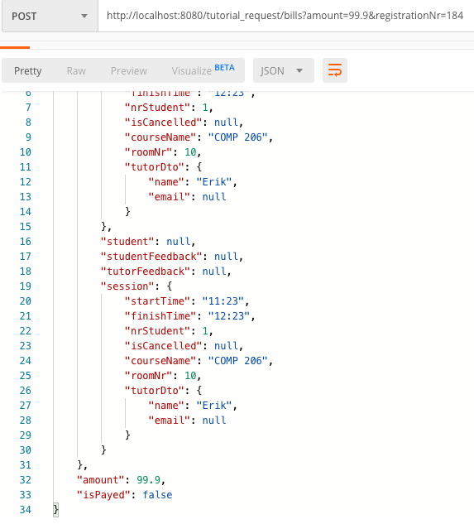Toggle the word wrap icon button
The image size is (474, 524).
click(335, 70)
